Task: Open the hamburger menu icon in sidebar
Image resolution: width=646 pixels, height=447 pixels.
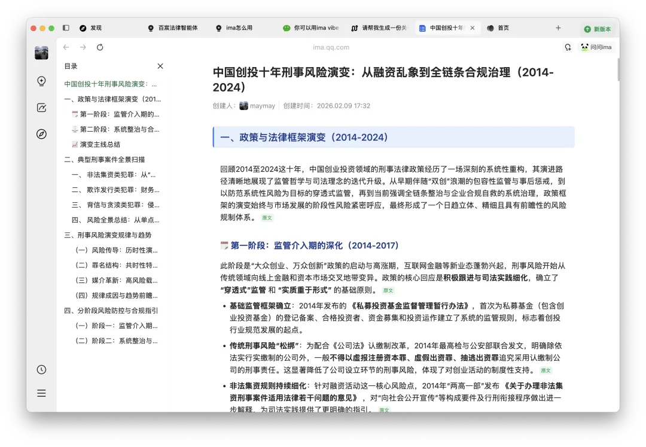Action: tap(42, 393)
